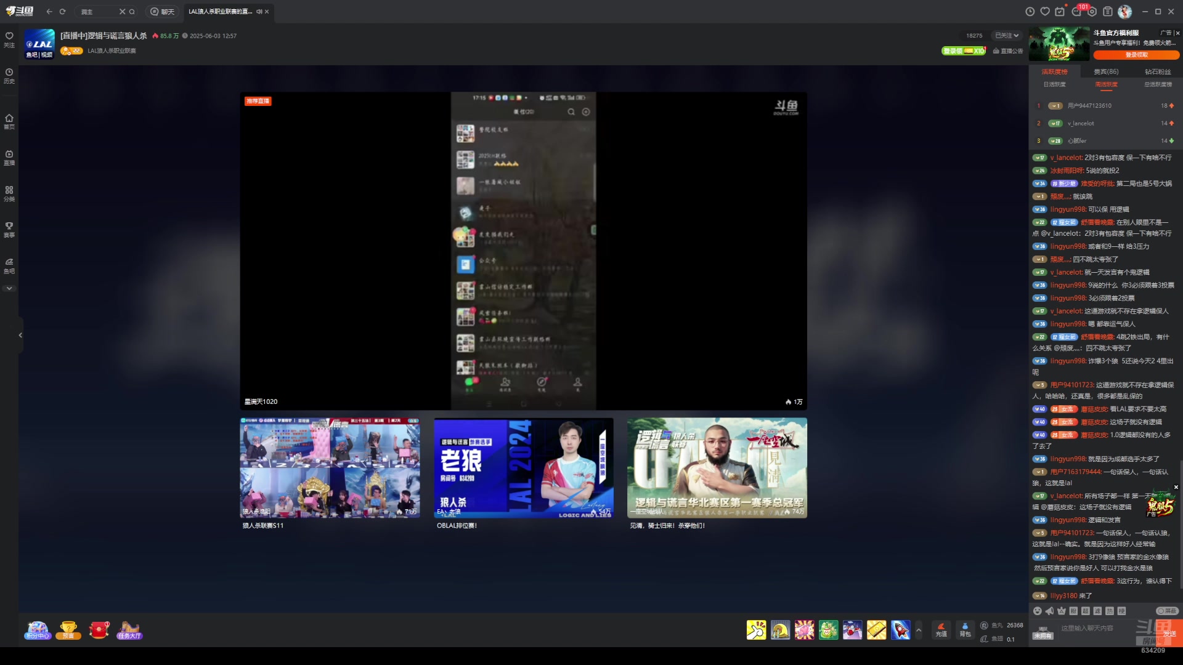Viewport: 1183px width, 665px height.
Task: Switch to 钻石粉丝 tab
Action: coord(1158,72)
